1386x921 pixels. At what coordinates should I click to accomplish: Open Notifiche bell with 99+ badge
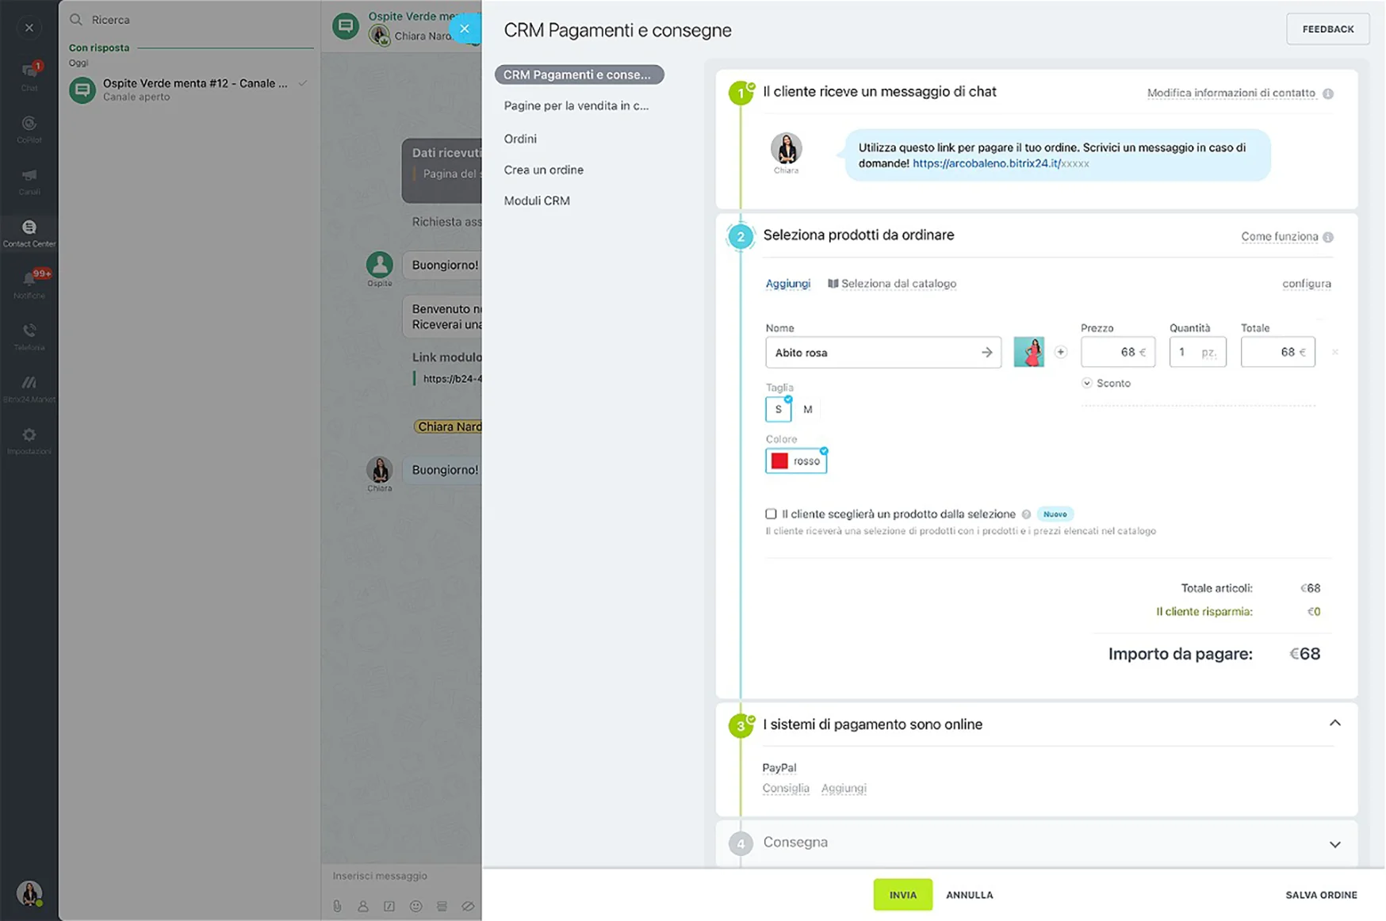coord(29,282)
